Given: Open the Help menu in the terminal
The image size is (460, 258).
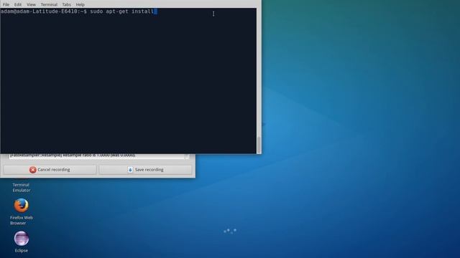Looking at the screenshot, I should point(80,5).
